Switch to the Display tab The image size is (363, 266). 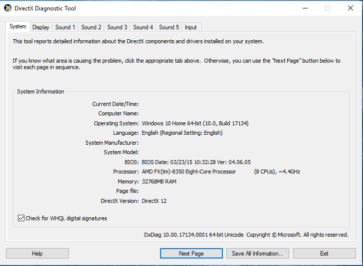(x=41, y=27)
